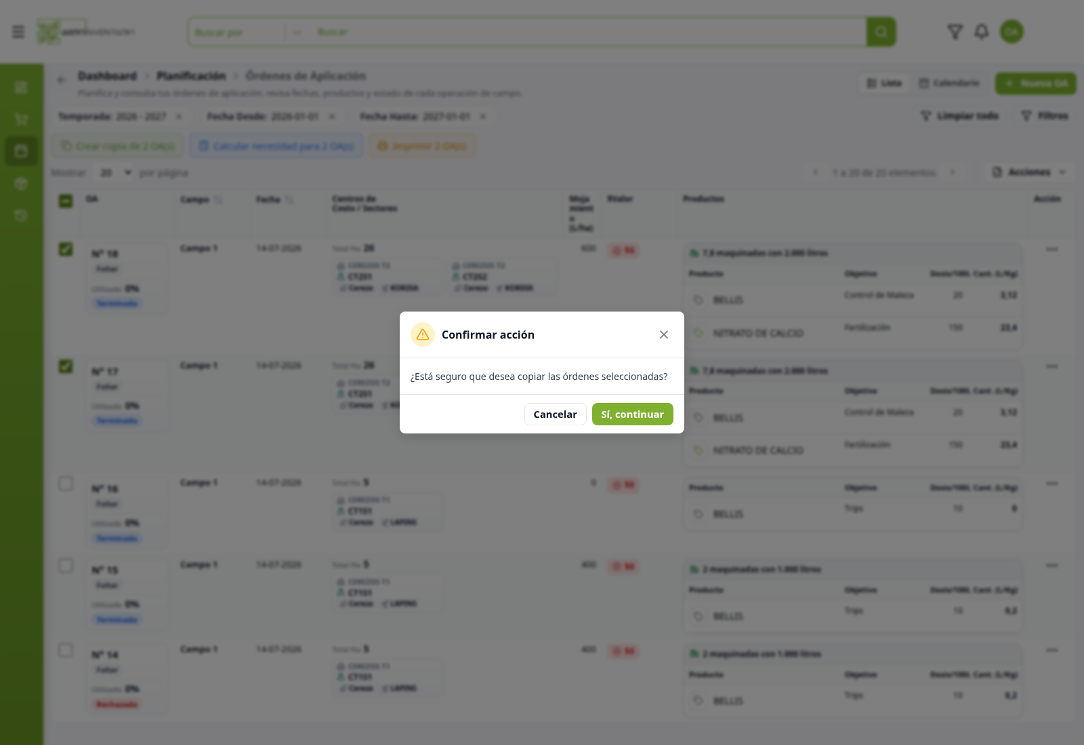Uncheck the order N° 18 checkbox
The height and width of the screenshot is (745, 1084).
coord(66,249)
